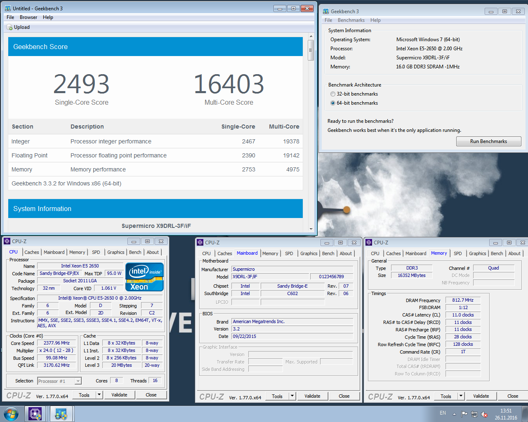
Task: Click Run Benchmarks button
Action: (x=488, y=141)
